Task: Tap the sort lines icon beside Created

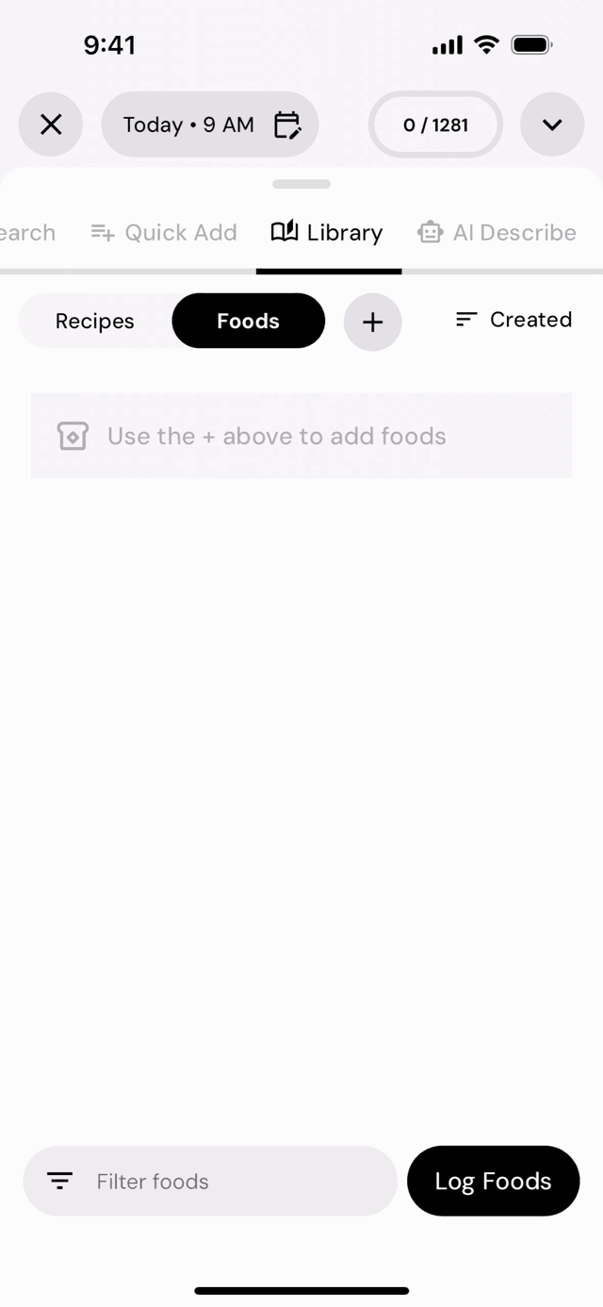Action: pos(466,320)
